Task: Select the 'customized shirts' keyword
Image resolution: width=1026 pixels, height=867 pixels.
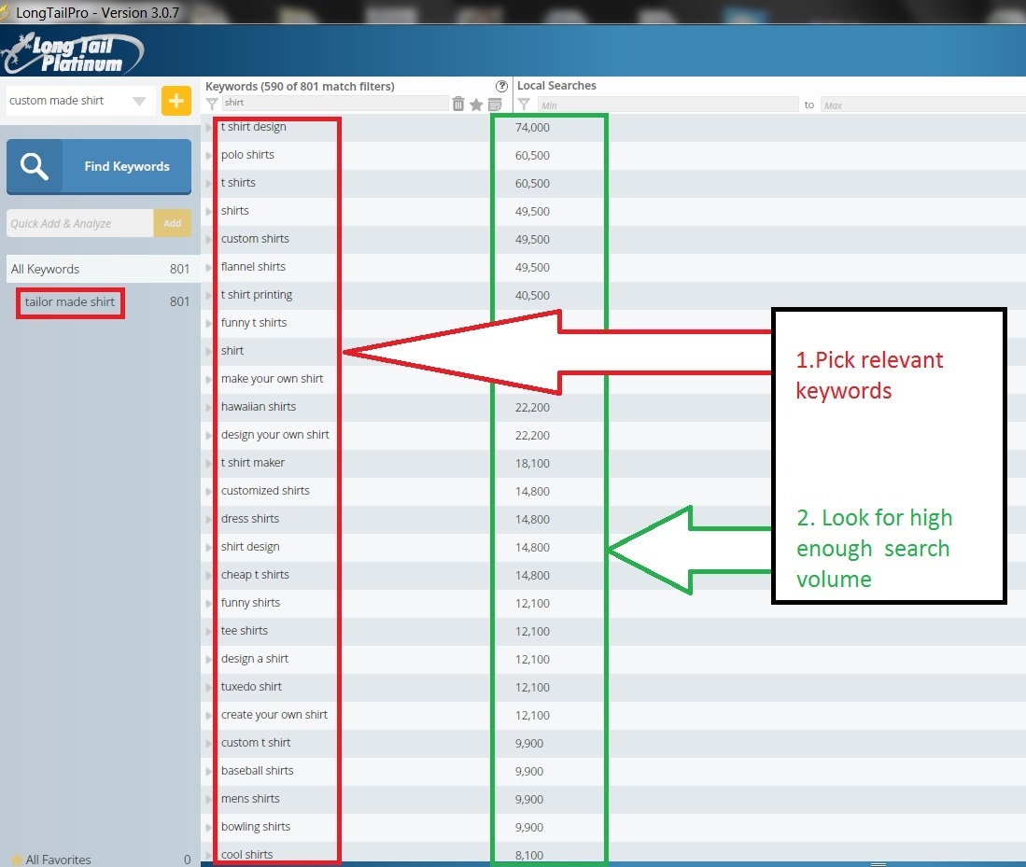Action: coord(265,491)
